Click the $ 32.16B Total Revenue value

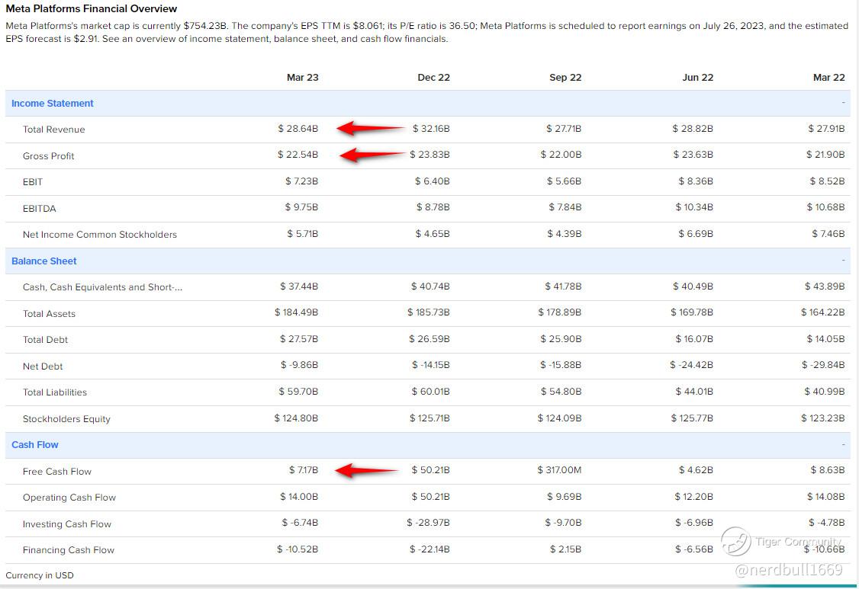point(431,129)
